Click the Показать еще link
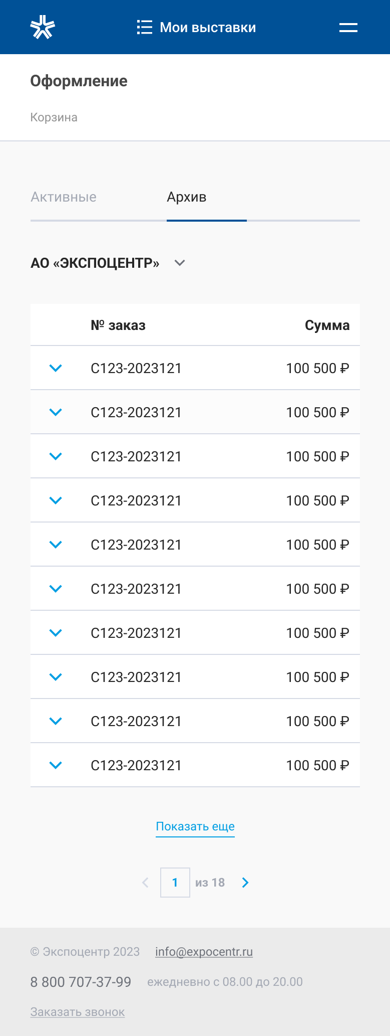390x1036 pixels. coord(195,826)
